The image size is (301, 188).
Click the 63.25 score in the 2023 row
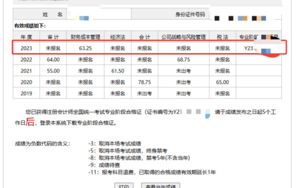pyautogui.click(x=85, y=48)
